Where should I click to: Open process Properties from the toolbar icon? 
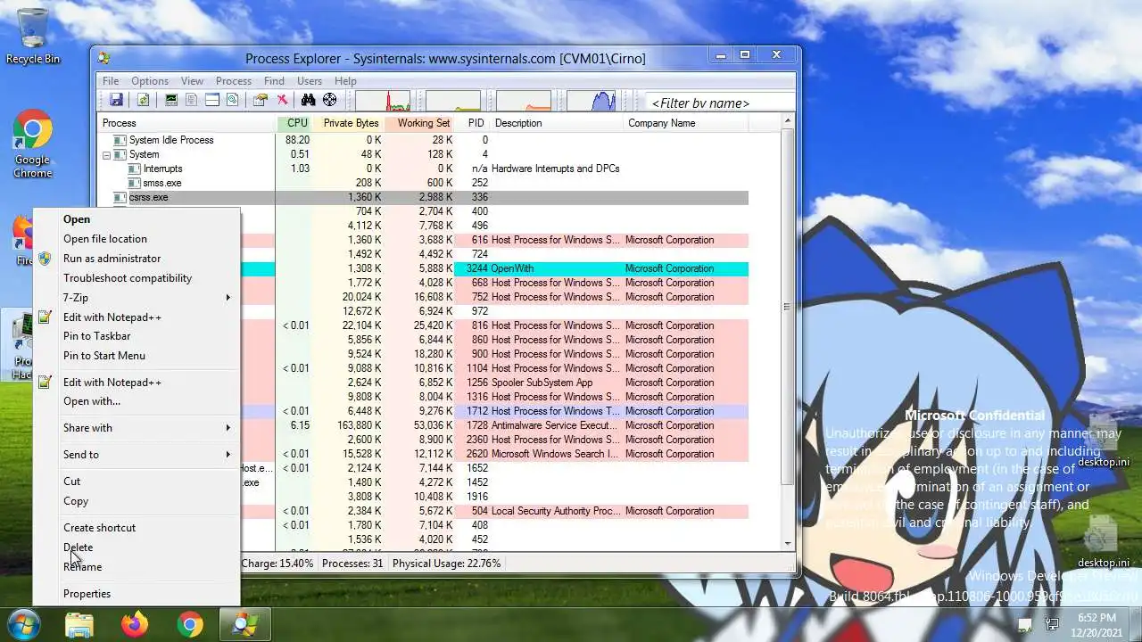260,100
